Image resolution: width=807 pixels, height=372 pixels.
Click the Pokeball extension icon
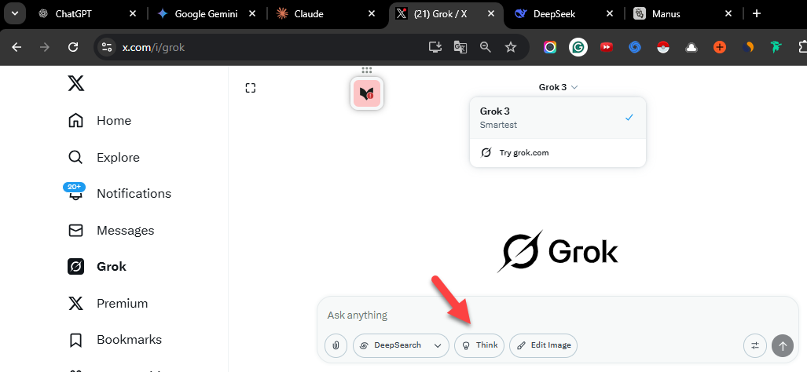[663, 47]
